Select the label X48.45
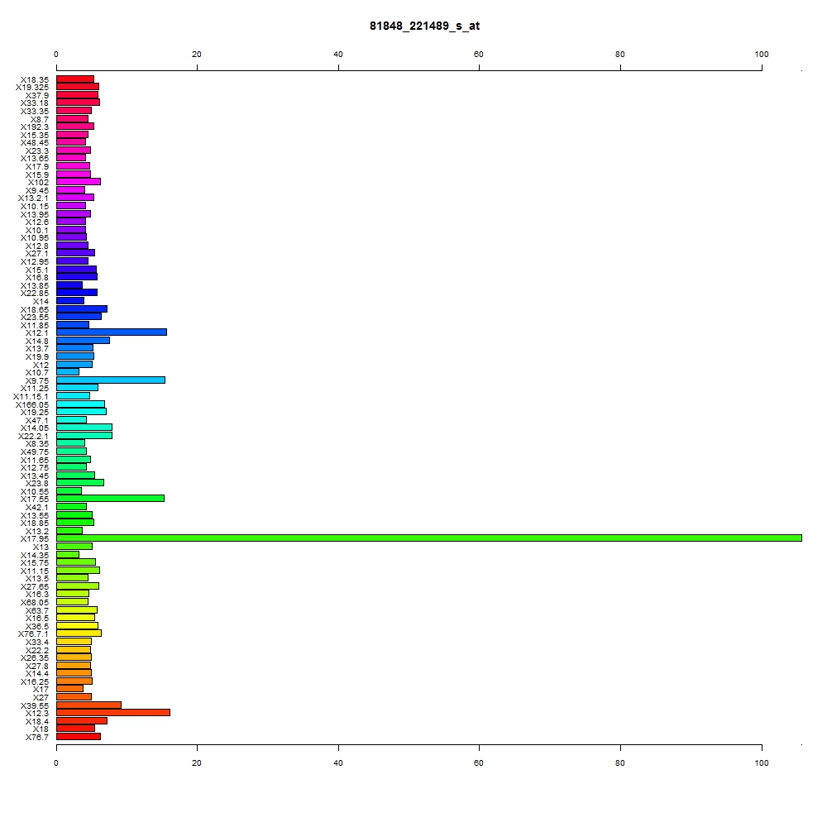Image resolution: width=827 pixels, height=827 pixels. coord(34,143)
